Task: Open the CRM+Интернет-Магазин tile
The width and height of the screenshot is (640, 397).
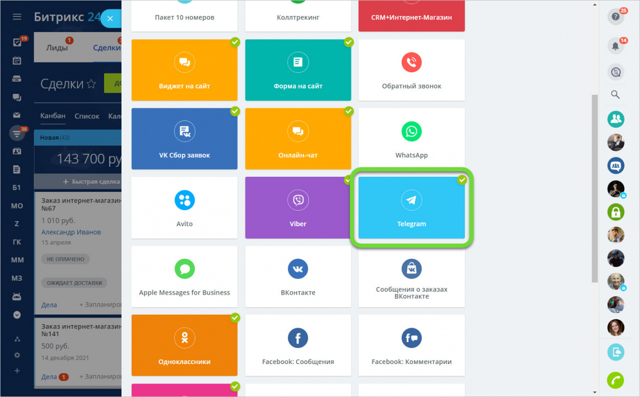Action: click(x=411, y=16)
